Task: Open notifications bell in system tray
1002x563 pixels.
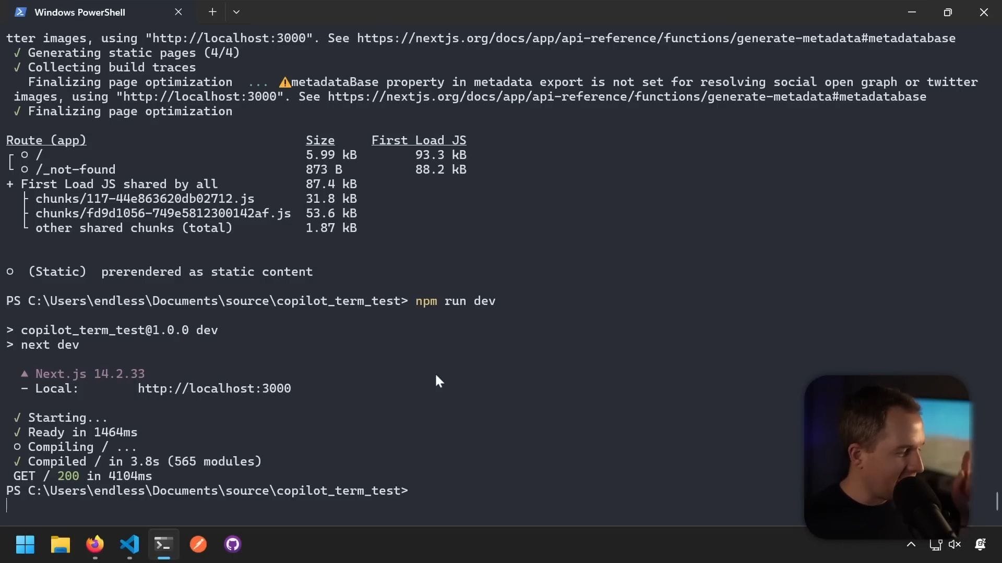Action: 980,545
